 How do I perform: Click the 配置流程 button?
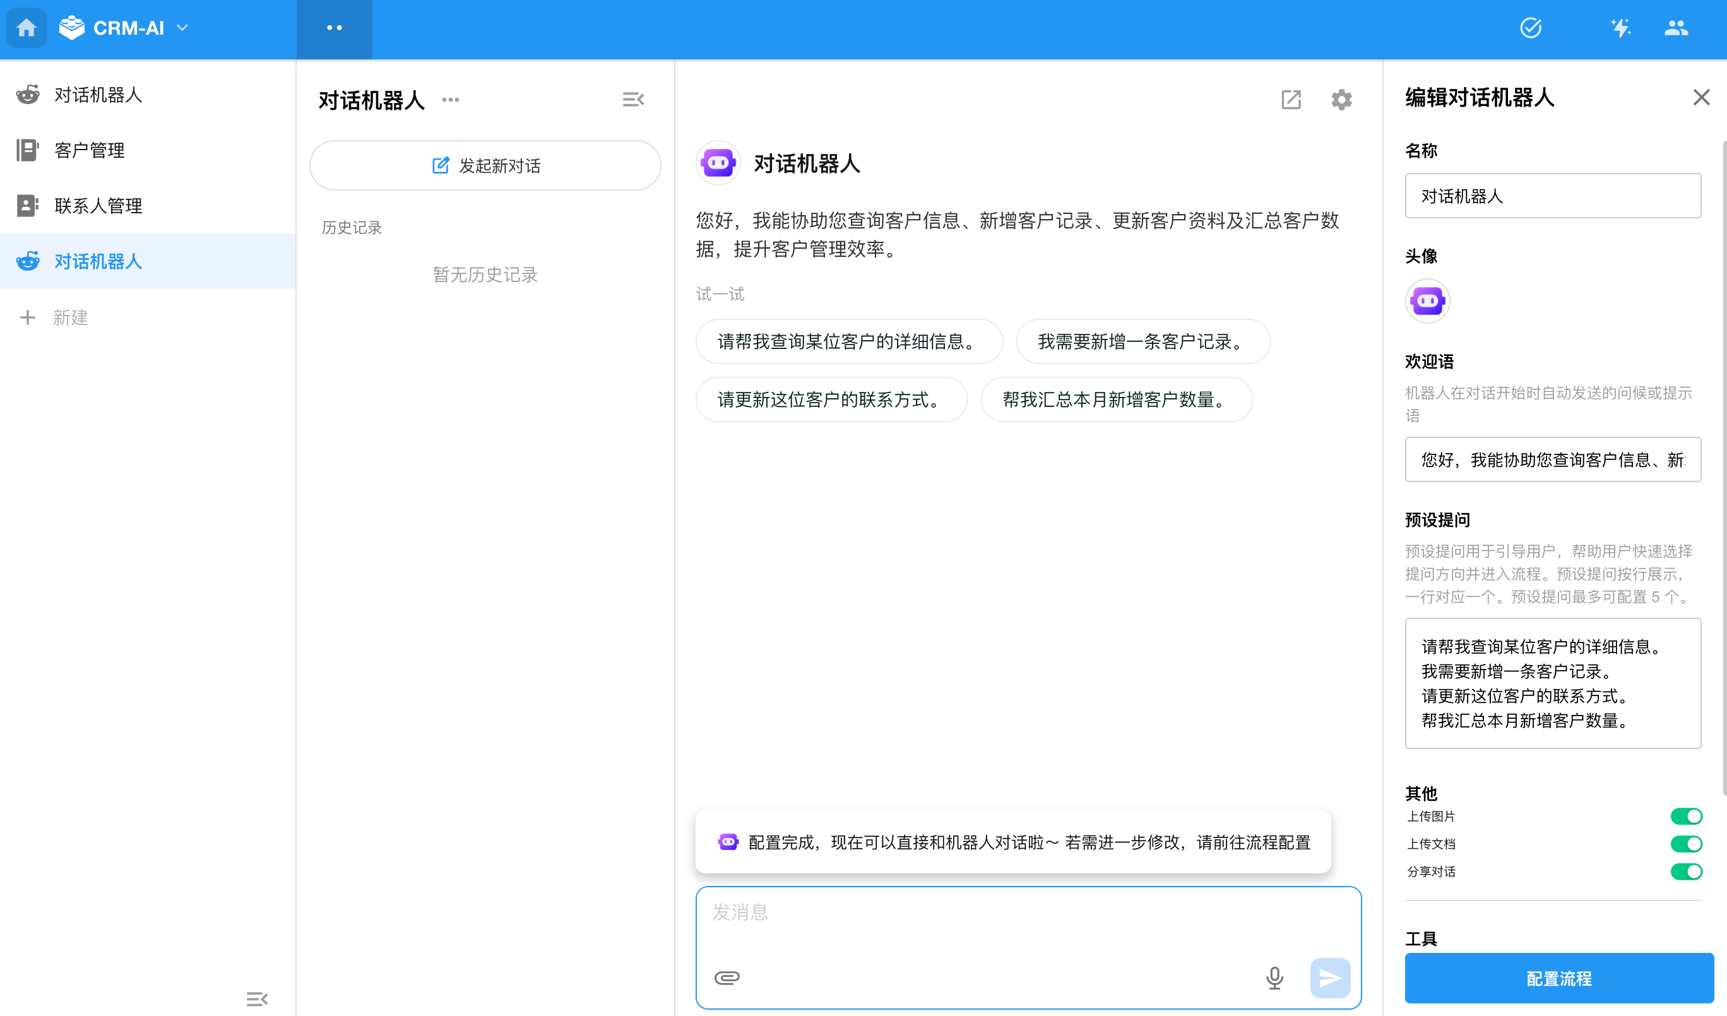[x=1558, y=978]
